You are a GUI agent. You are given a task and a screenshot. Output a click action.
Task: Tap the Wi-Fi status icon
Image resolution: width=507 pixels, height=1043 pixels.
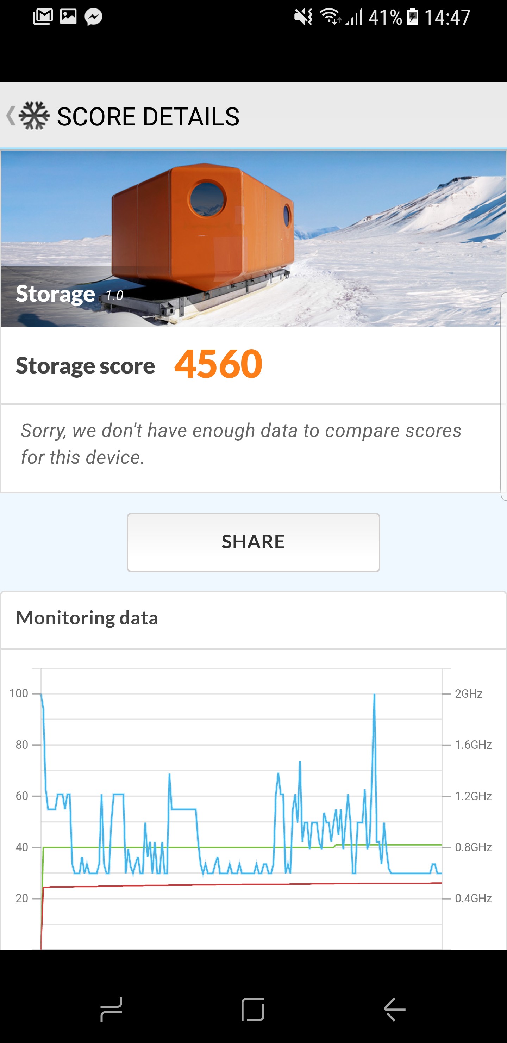pos(330,17)
